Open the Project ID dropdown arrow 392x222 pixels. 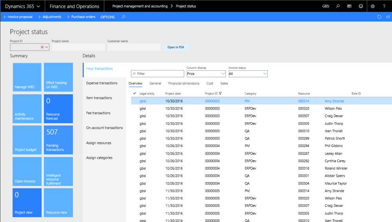(47, 47)
